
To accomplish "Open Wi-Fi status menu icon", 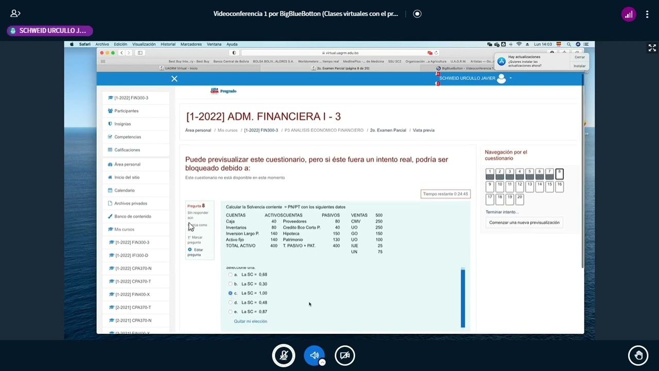I will (519, 44).
